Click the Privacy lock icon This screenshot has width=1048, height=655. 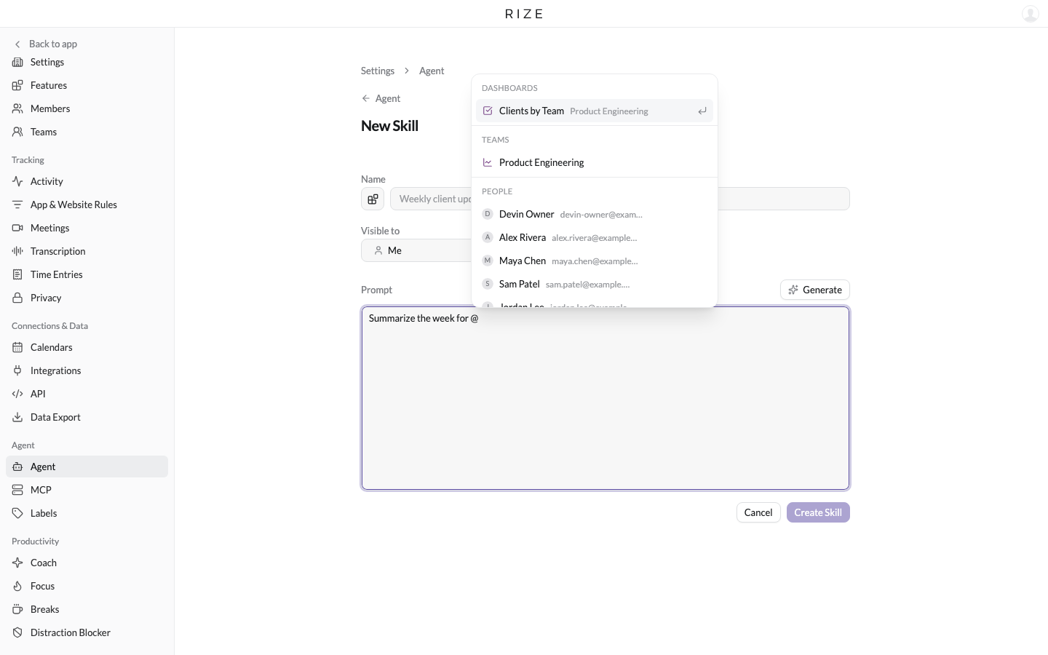point(17,298)
